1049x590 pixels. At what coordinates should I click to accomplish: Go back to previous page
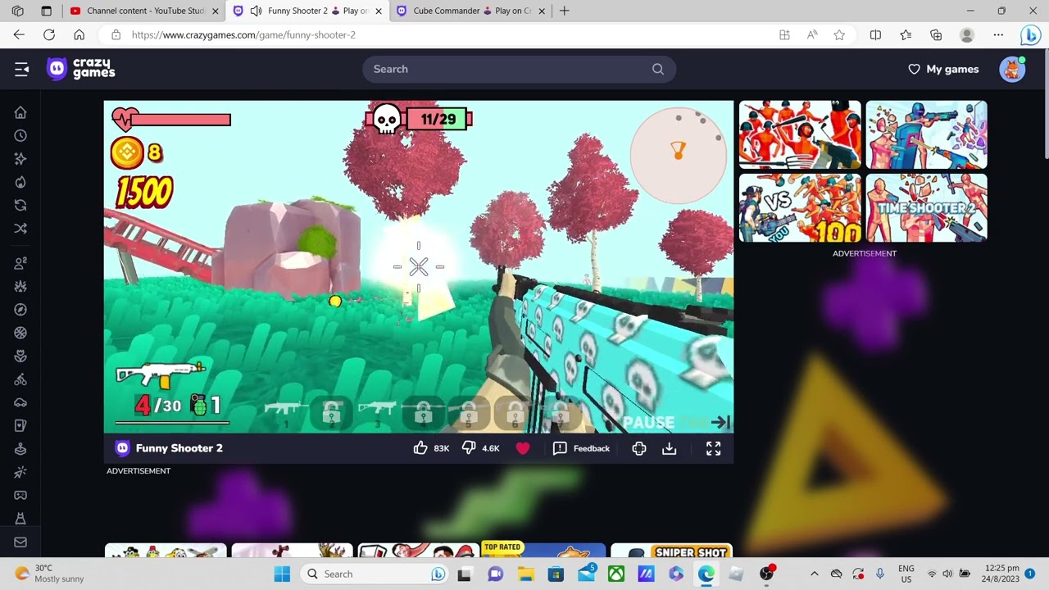pyautogui.click(x=19, y=35)
